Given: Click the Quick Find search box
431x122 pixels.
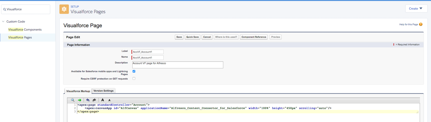Looking at the screenshot, I should click(x=26, y=9).
